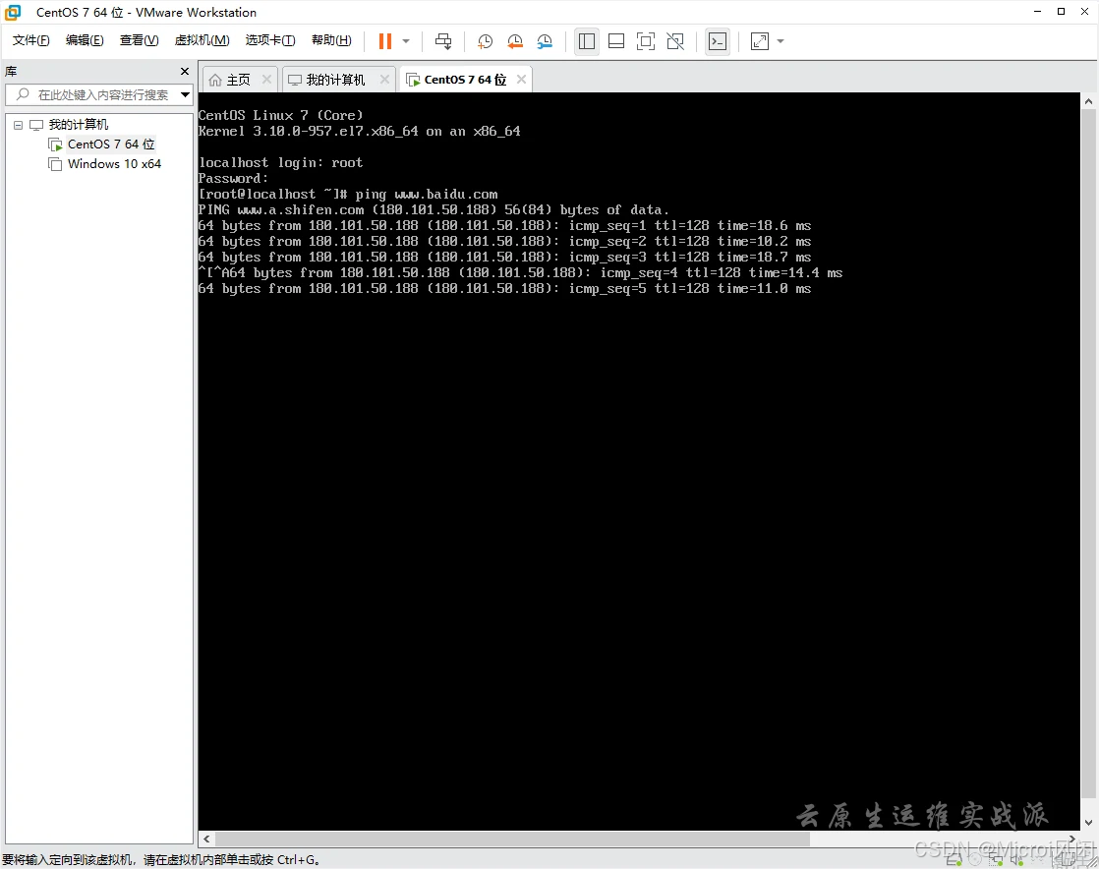Viewport: 1099px width, 869px height.
Task: Enter full screen mode icon
Action: click(646, 41)
